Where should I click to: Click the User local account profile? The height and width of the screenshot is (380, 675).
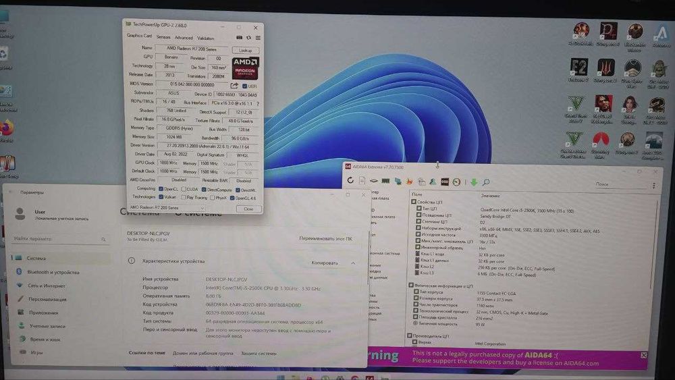52,215
